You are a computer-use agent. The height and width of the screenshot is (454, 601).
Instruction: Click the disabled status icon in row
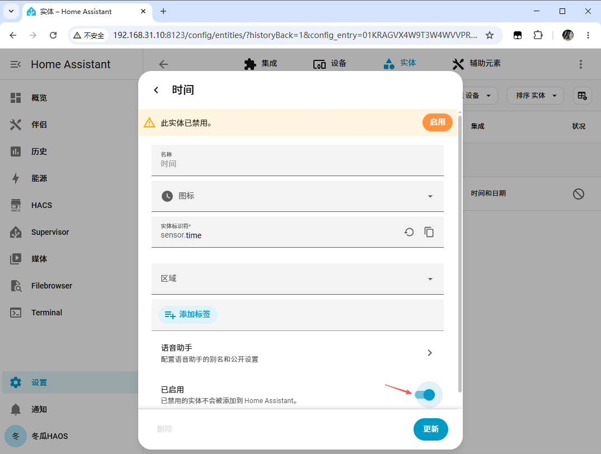[x=579, y=194]
